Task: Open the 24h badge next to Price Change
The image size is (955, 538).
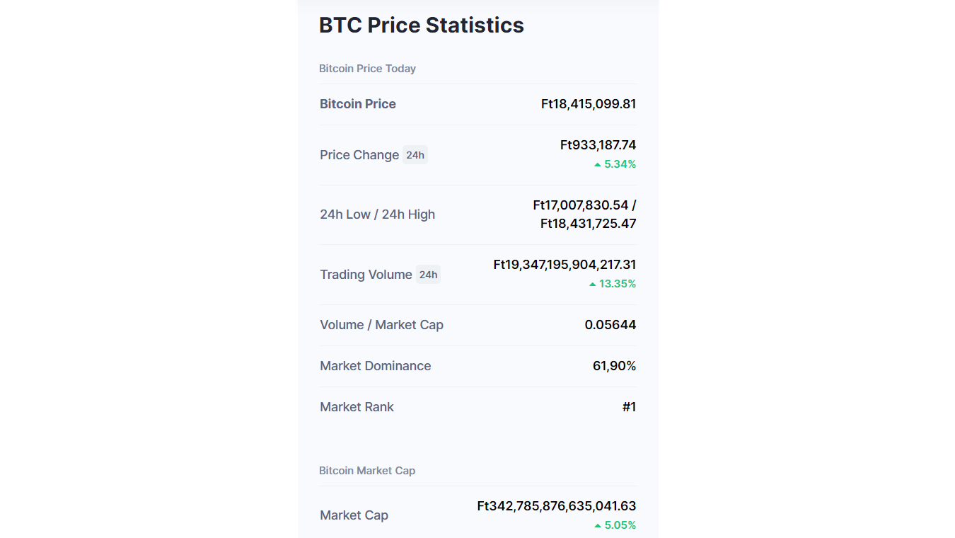Action: (x=415, y=155)
